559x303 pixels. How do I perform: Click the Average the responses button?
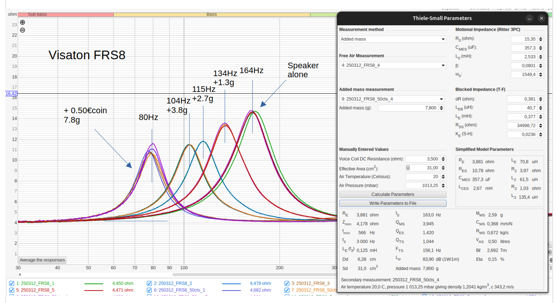pos(42,260)
